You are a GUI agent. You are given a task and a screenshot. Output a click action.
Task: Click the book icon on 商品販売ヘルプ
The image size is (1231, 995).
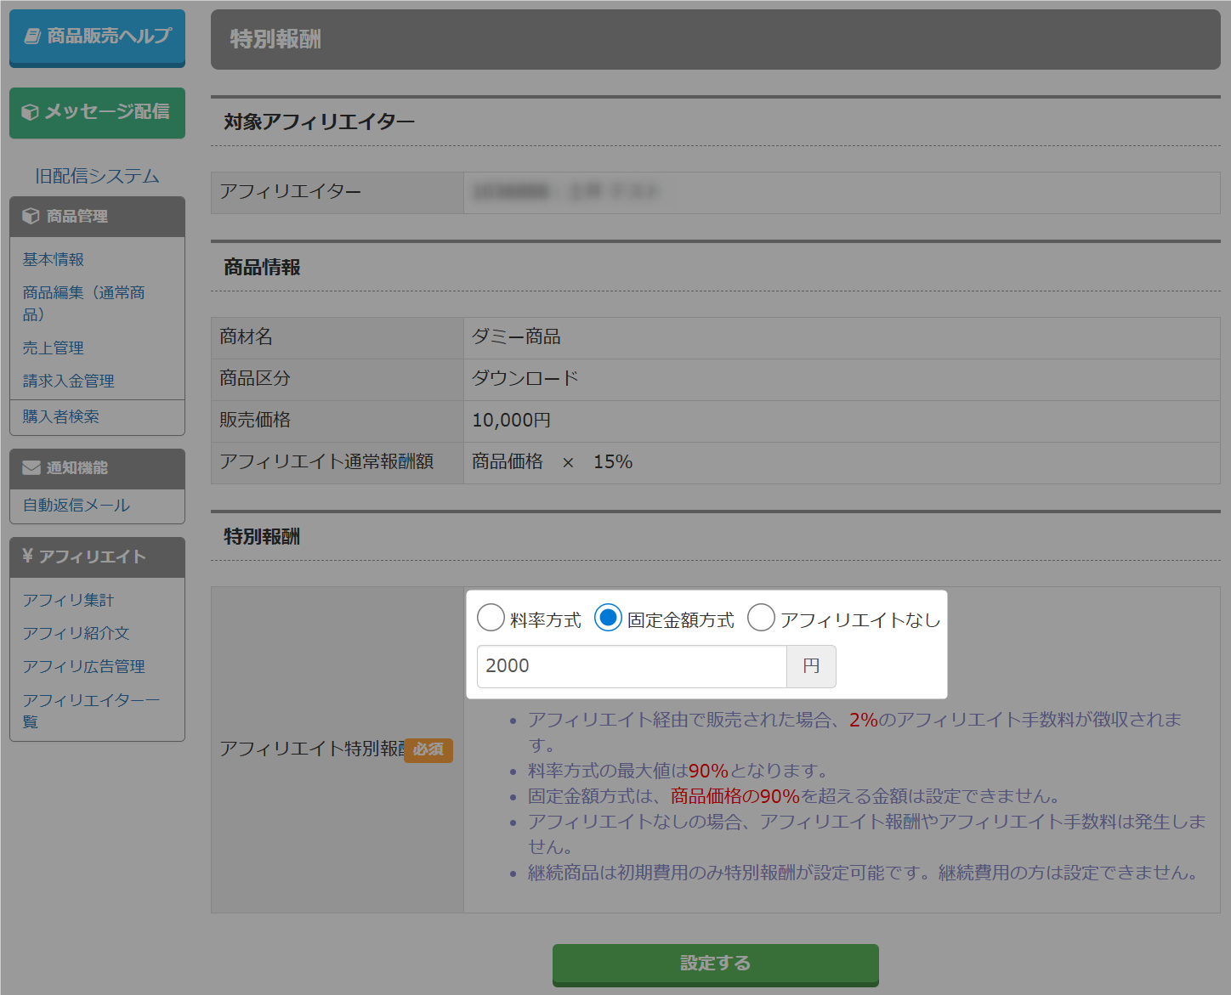[32, 36]
